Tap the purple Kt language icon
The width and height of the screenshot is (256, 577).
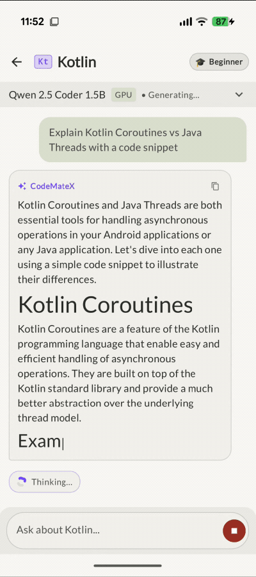(44, 62)
